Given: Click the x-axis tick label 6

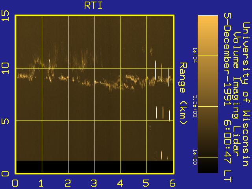Looking at the screenshot, I should [x=172, y=183].
